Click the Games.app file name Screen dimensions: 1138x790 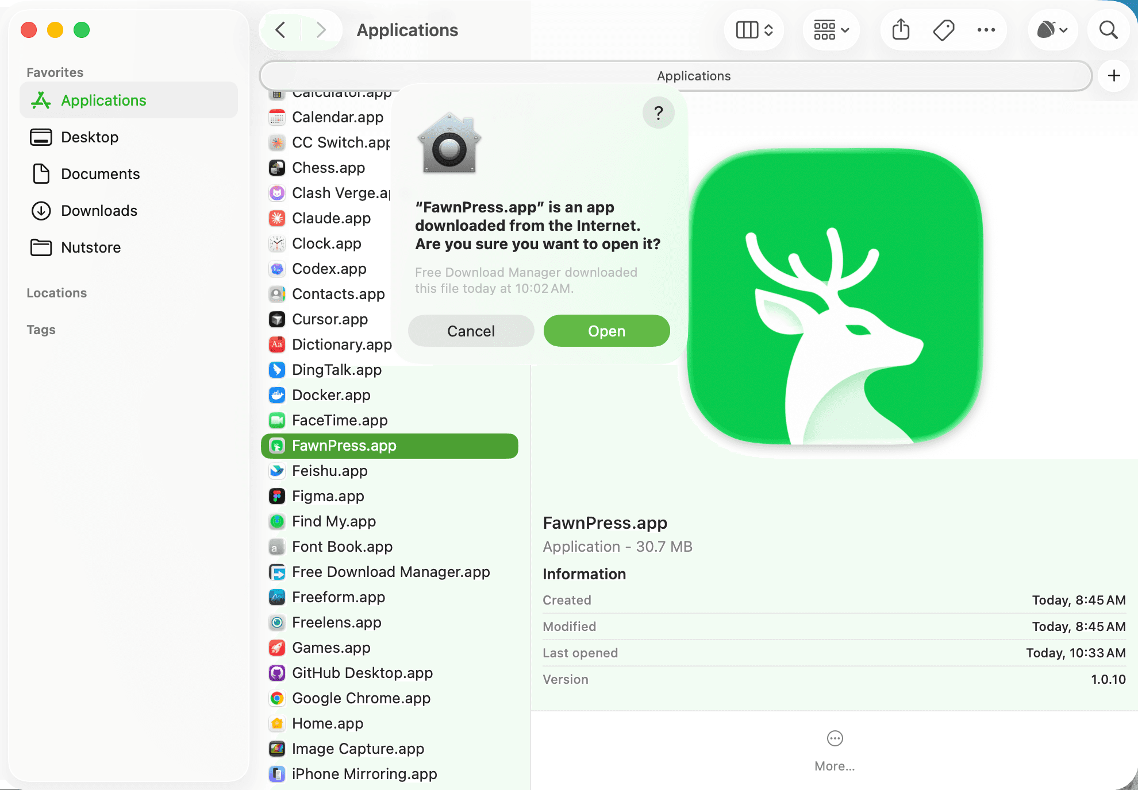331,648
